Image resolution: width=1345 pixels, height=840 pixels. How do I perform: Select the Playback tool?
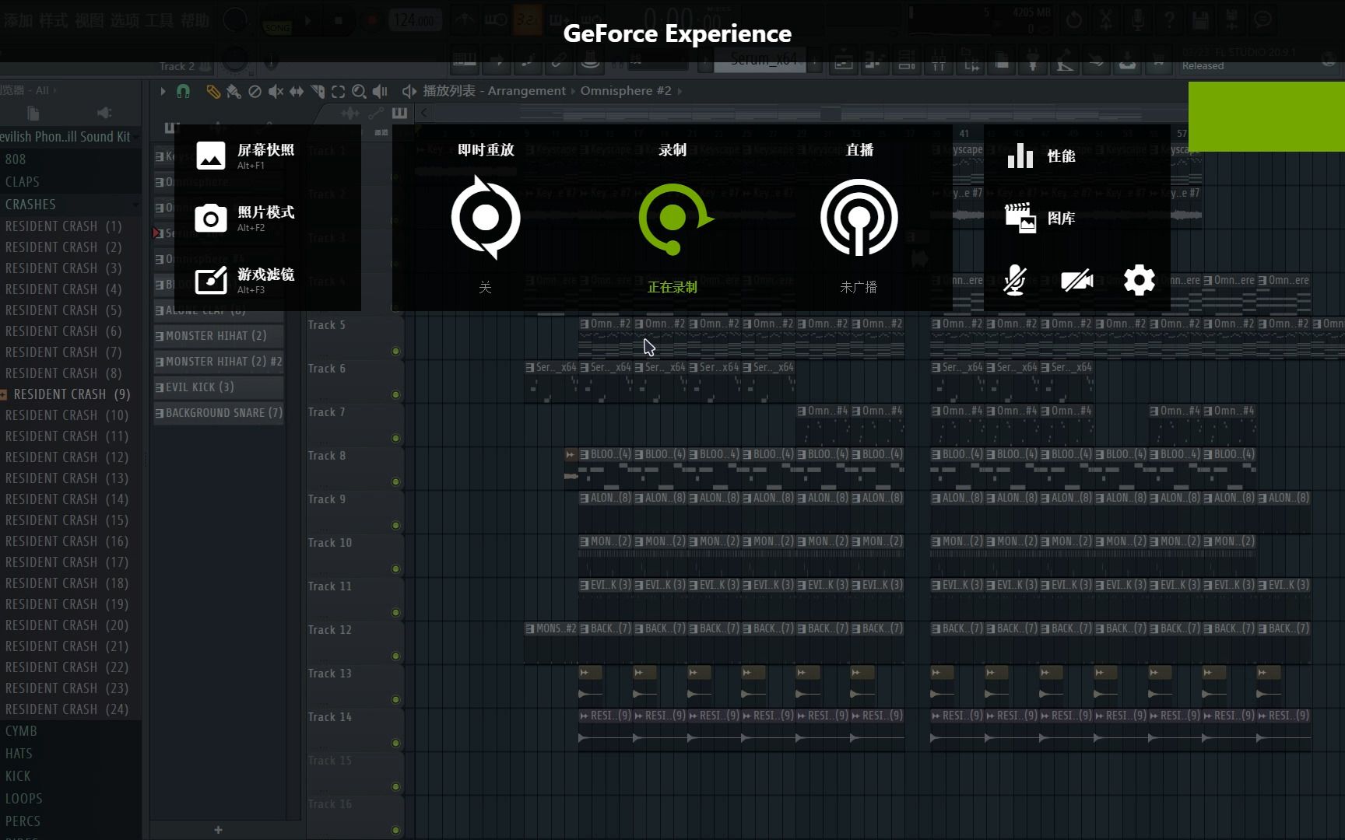pos(380,91)
